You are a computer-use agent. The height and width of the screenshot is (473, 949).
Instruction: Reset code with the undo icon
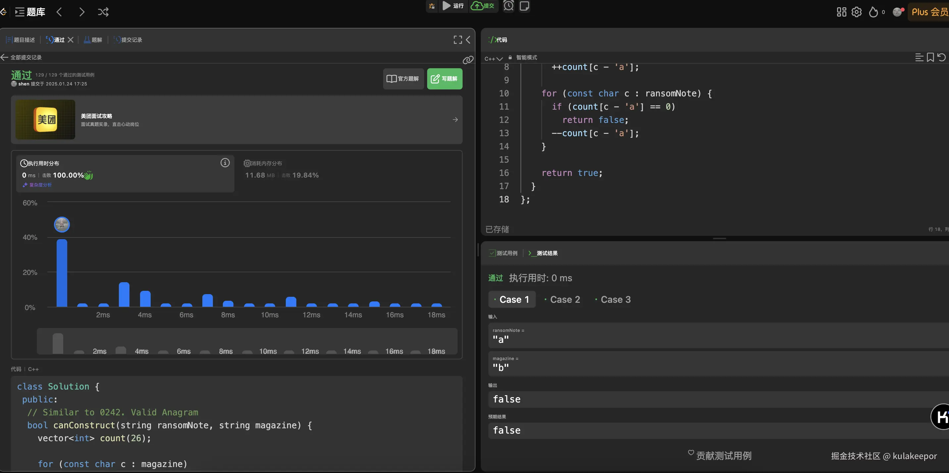tap(942, 57)
